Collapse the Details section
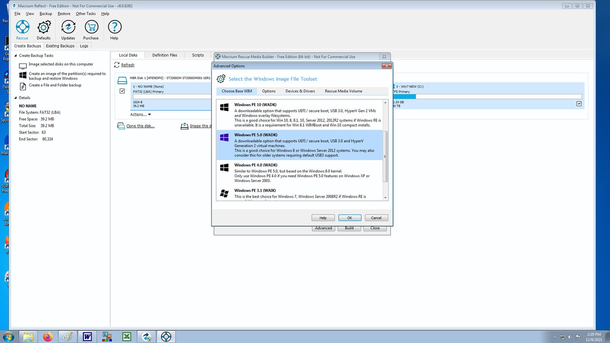 tap(16, 98)
